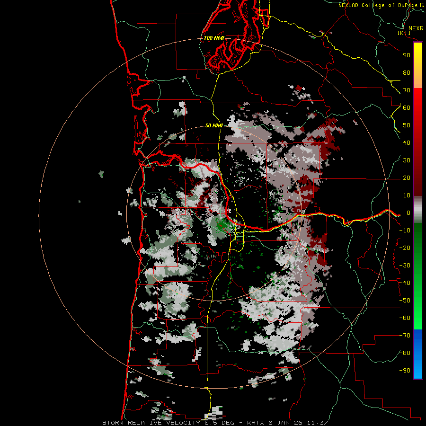Click the -60 knot scale label
426x426 pixels.
(405, 318)
